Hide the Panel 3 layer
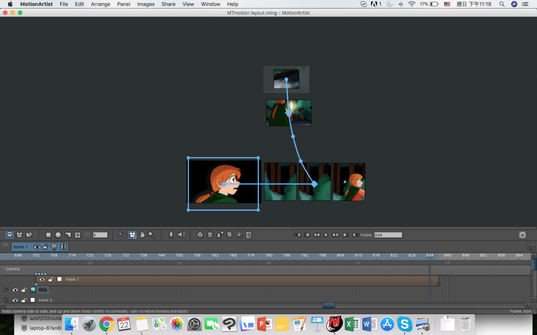Viewport: 537px width, 335px height. pyautogui.click(x=15, y=300)
